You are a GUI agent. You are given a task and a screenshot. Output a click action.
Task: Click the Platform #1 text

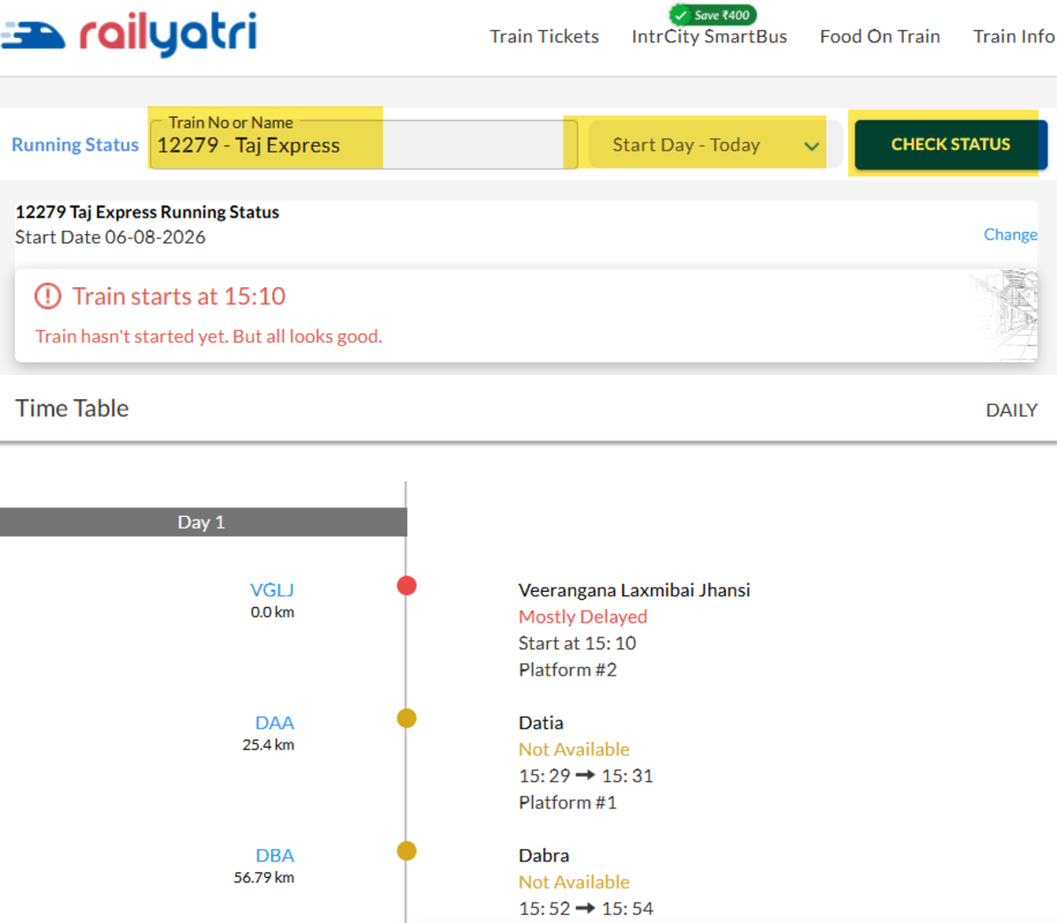click(567, 802)
